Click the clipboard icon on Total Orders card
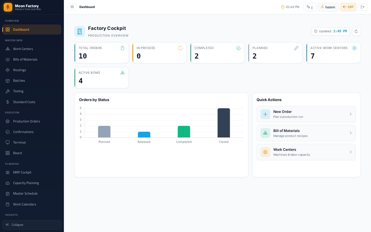The image size is (371, 232). (122, 48)
